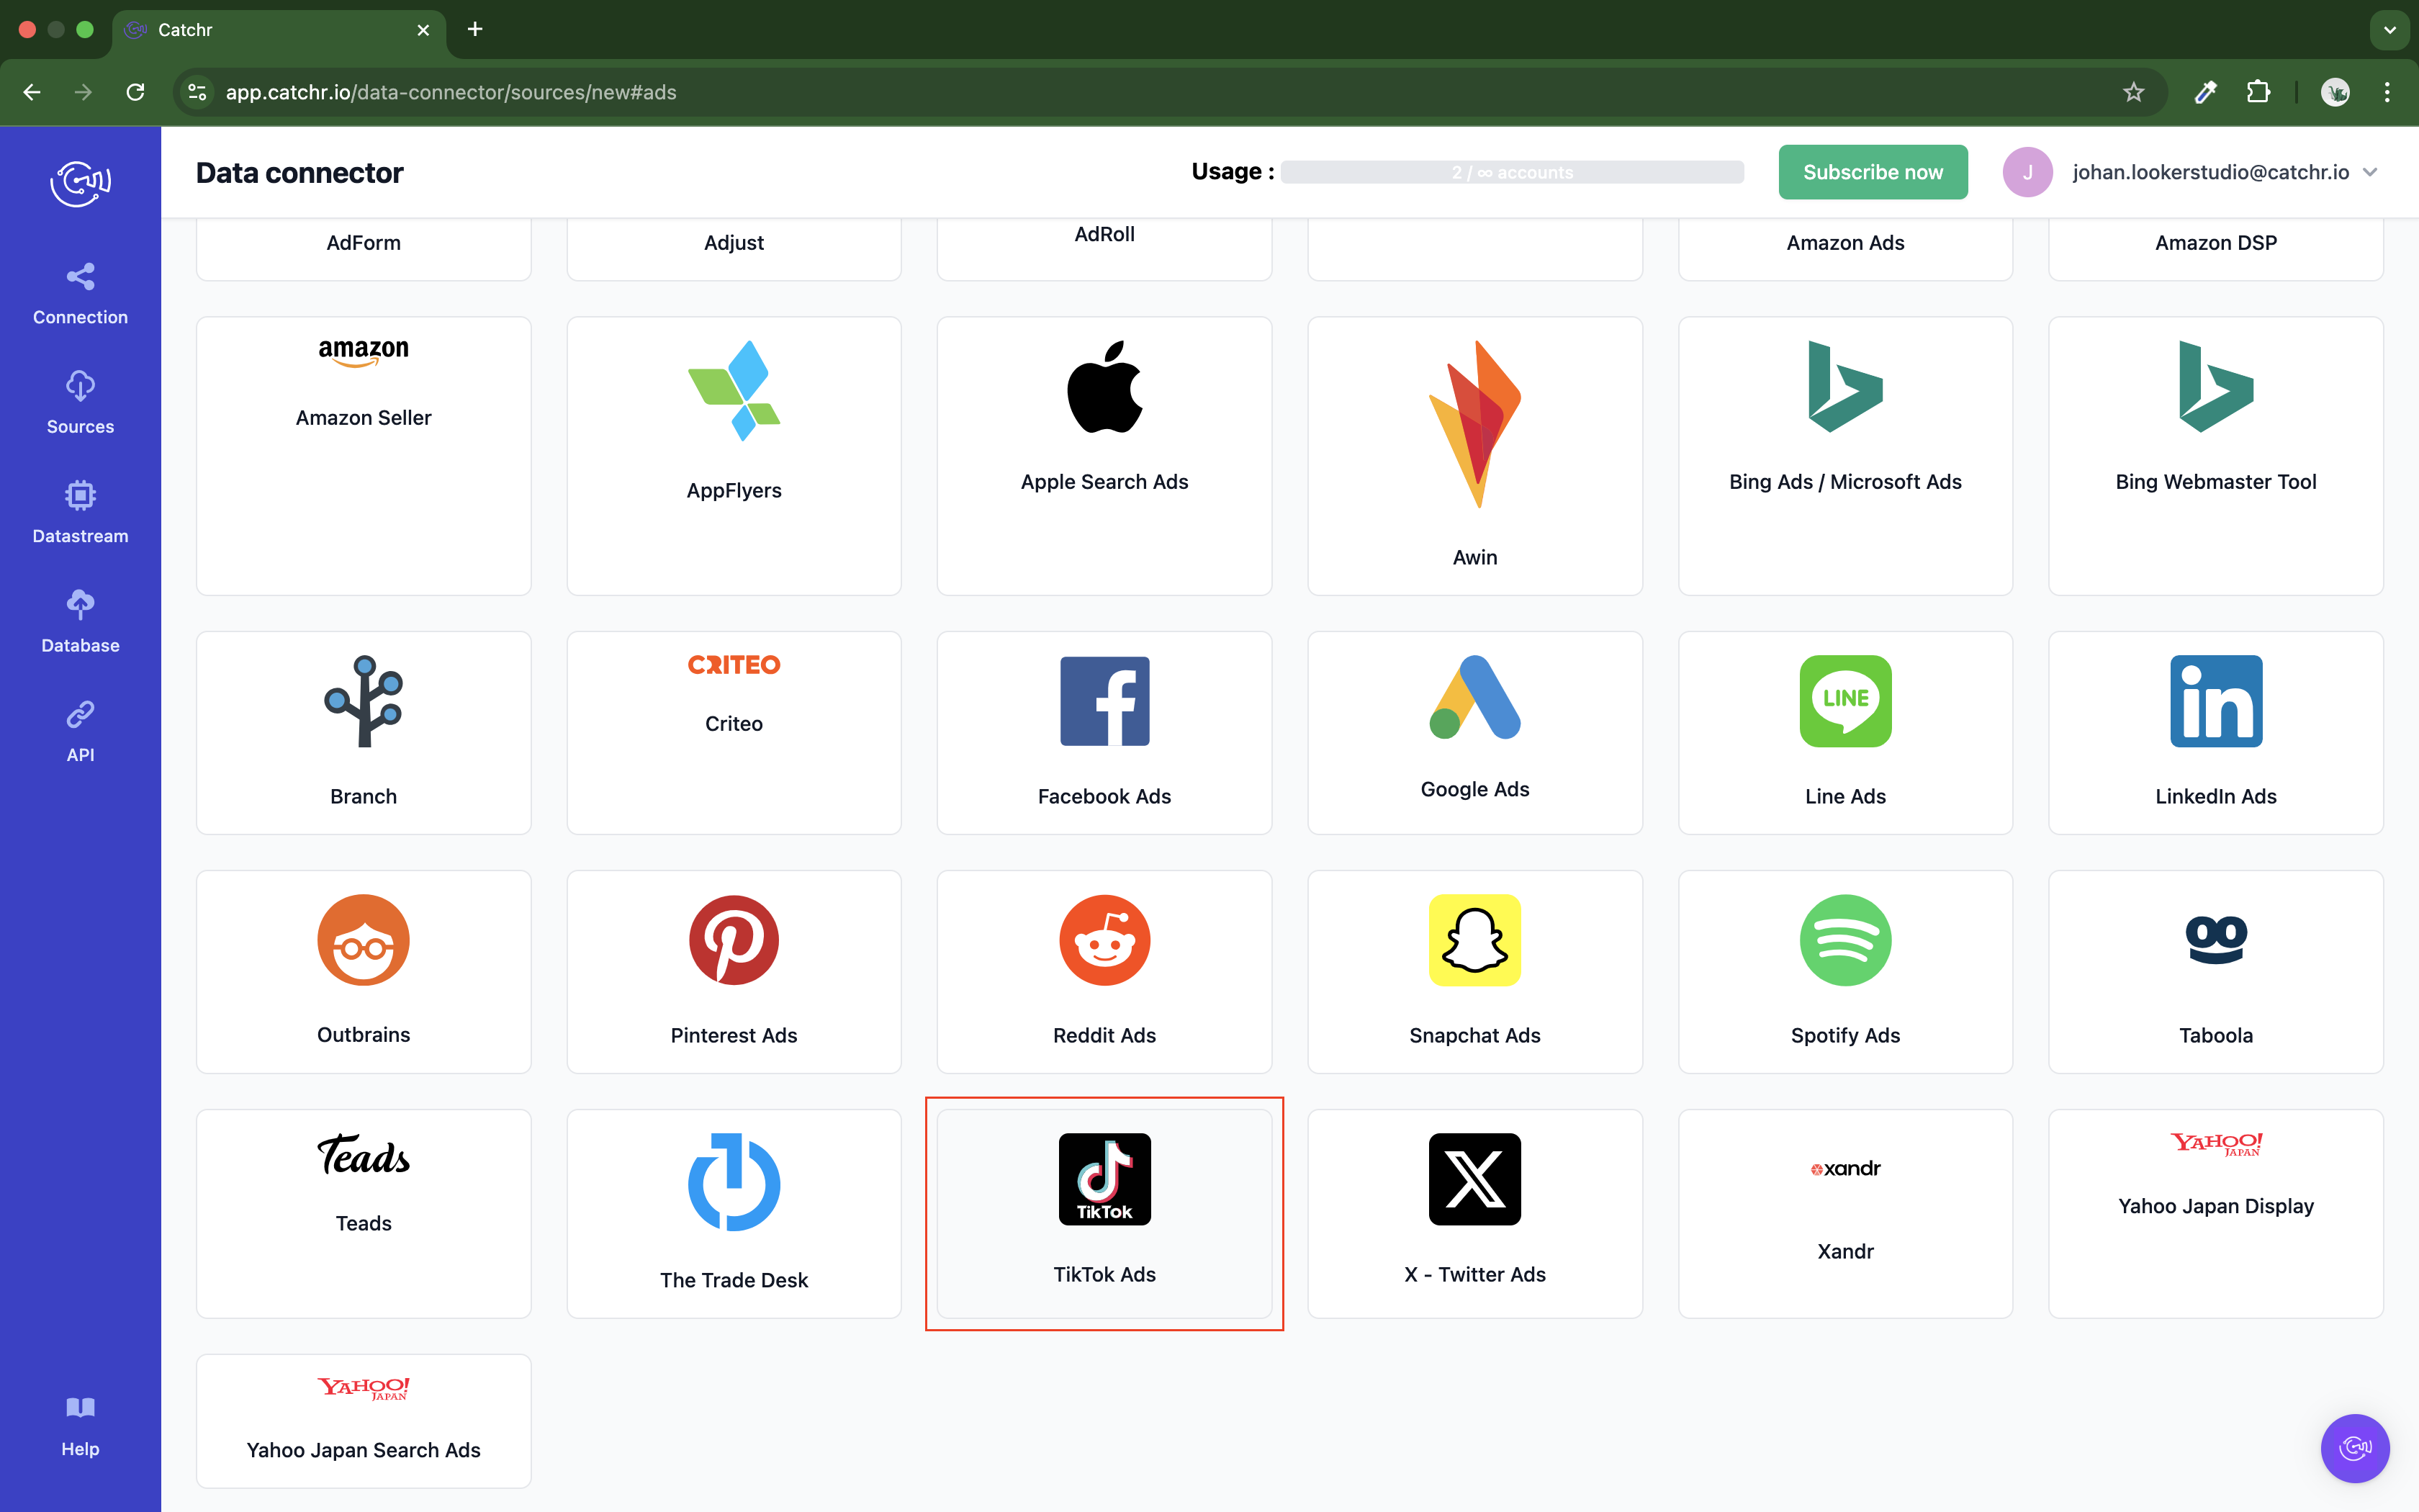The width and height of the screenshot is (2419, 1512).
Task: Navigate to Datastream section
Action: tap(80, 512)
